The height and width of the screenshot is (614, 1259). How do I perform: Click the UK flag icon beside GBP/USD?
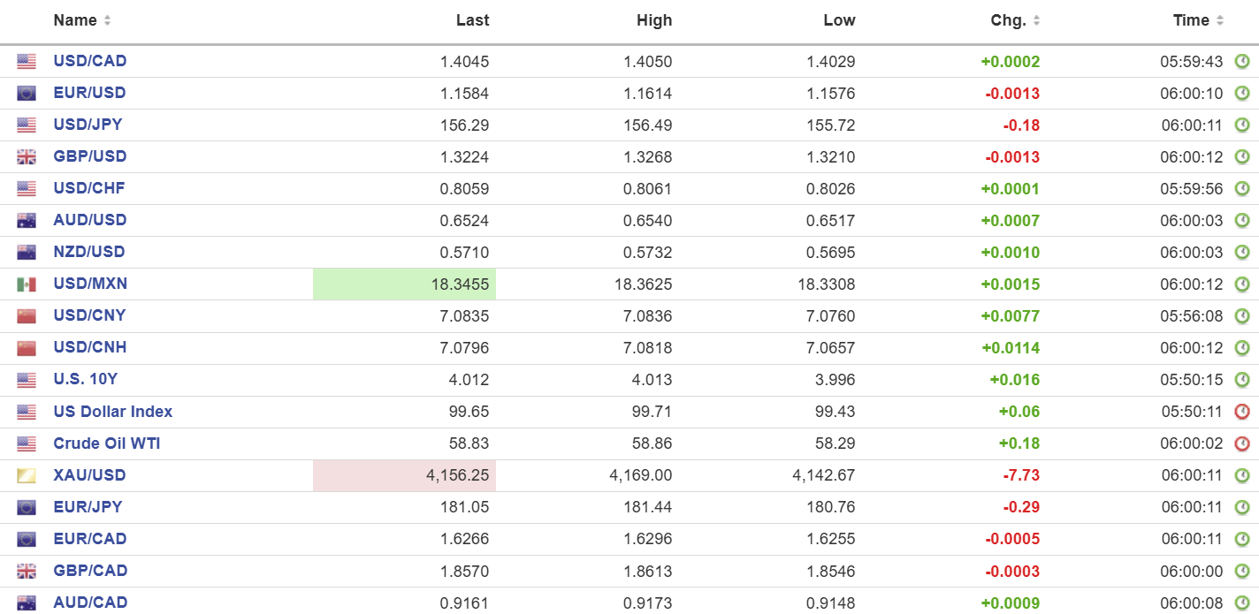click(x=27, y=157)
